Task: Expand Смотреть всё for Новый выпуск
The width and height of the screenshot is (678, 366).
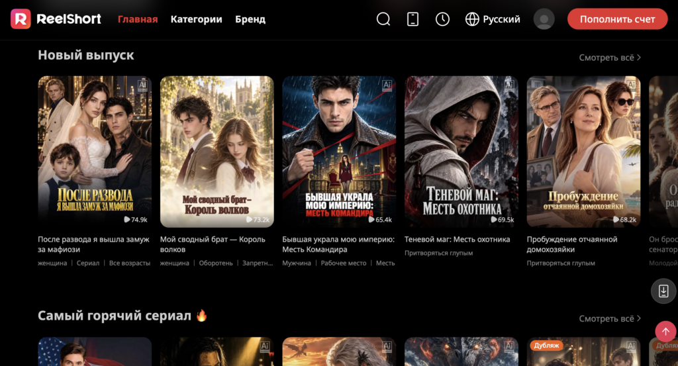Action: [610, 58]
